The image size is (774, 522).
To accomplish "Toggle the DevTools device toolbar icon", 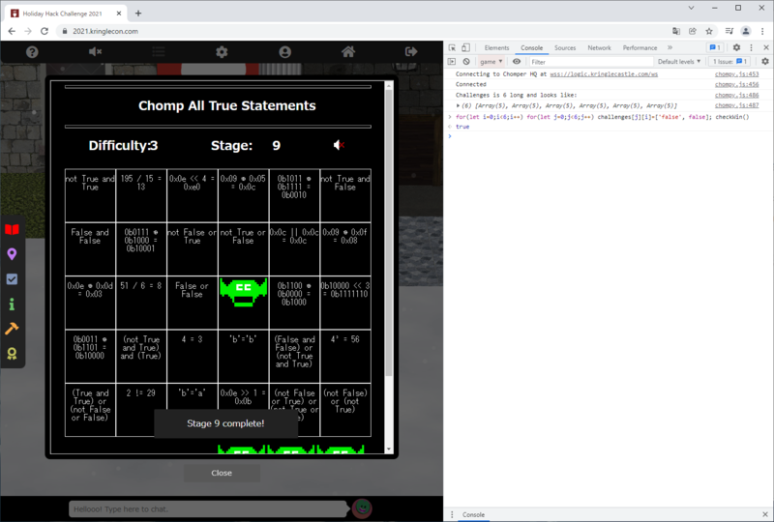I will (465, 48).
